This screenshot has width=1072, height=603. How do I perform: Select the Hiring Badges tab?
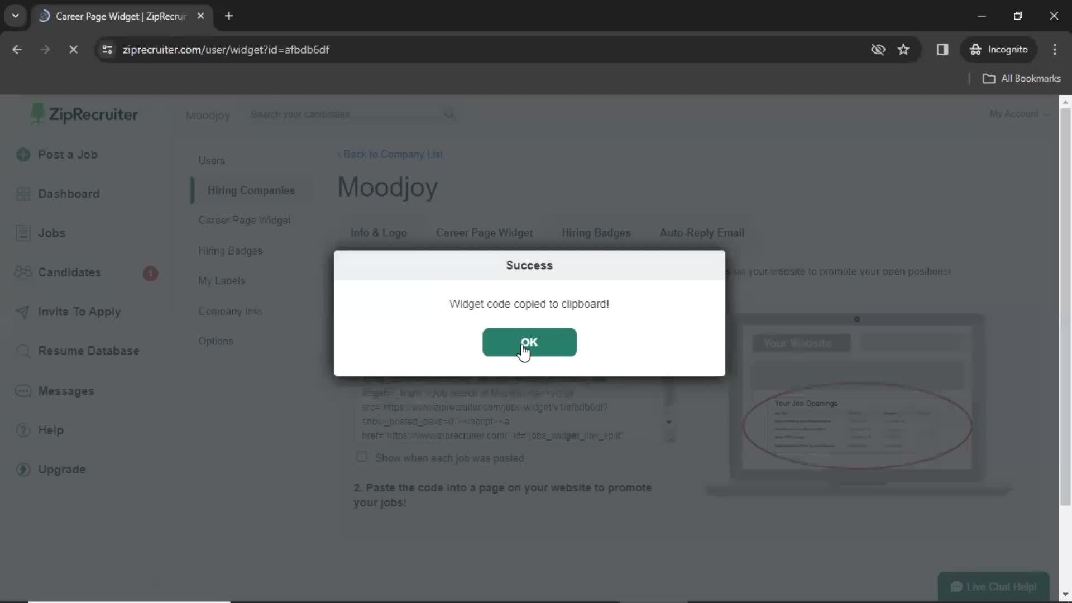596,233
